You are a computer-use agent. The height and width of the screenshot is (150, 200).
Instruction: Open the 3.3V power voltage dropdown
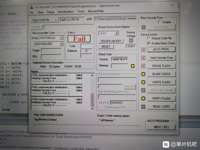(x=117, y=33)
